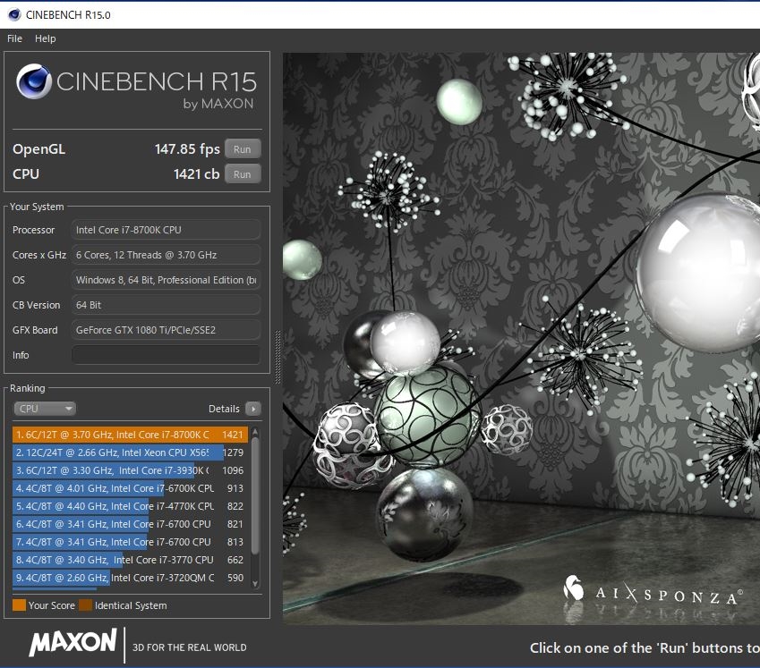
Task: Click the OS field showing Windows 8
Action: [x=166, y=280]
